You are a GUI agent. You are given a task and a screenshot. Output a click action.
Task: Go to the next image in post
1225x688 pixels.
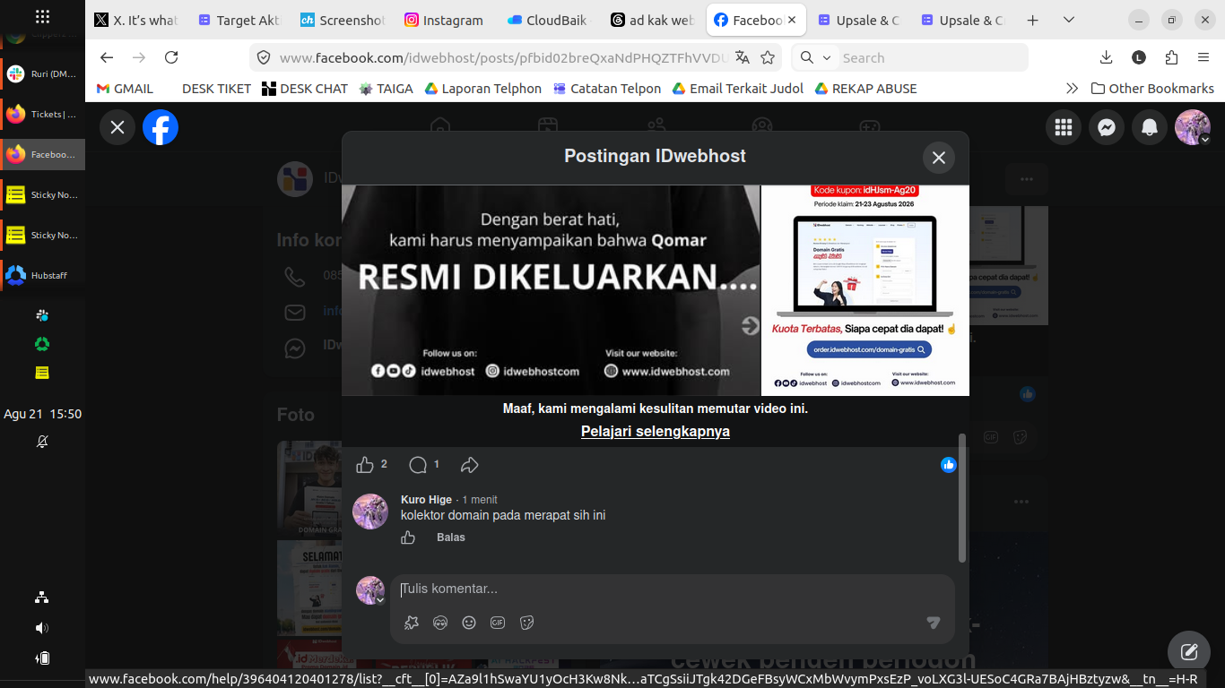[751, 326]
